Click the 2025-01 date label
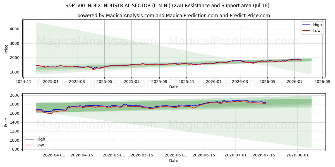This screenshot has height=167, width=335. tap(51, 82)
